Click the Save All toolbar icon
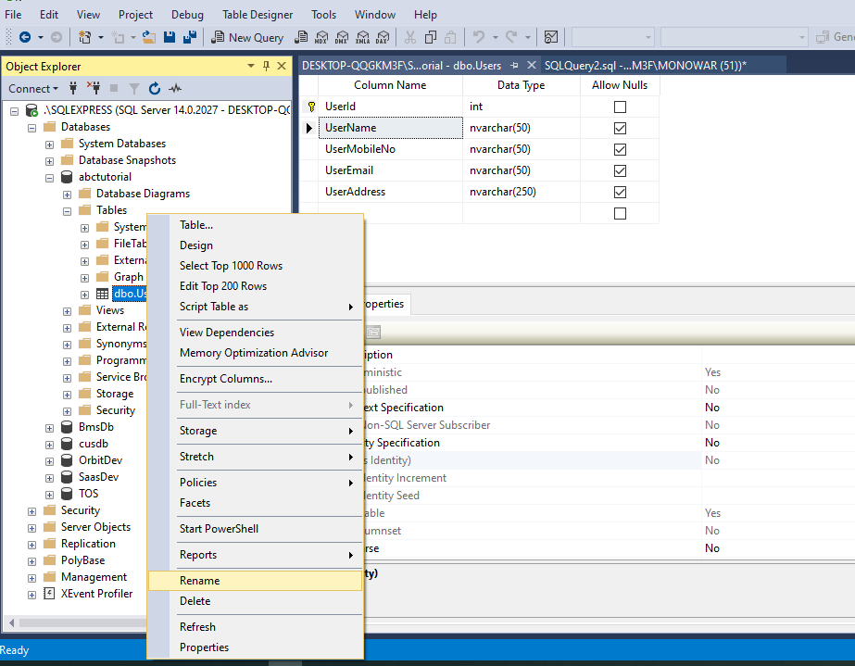 190,37
